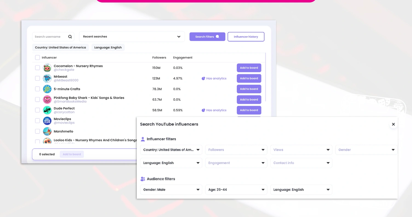Expand the Recent searches dropdown
The width and height of the screenshot is (412, 217).
pos(179,36)
